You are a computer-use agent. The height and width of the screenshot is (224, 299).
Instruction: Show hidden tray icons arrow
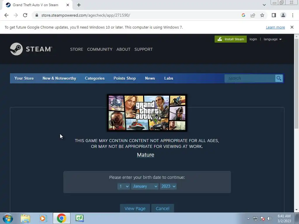(x=248, y=218)
